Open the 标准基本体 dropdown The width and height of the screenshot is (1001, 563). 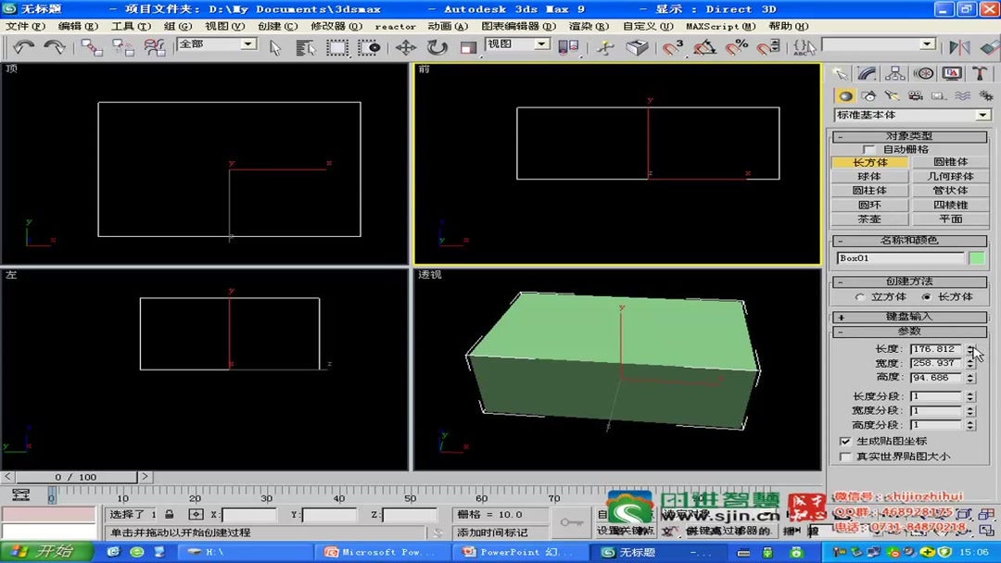click(x=981, y=113)
